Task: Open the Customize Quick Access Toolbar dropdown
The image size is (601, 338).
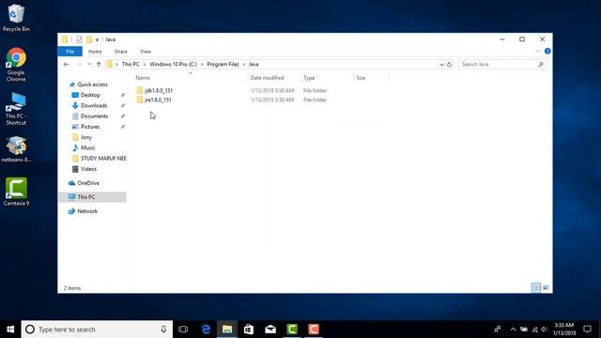Action: click(97, 39)
